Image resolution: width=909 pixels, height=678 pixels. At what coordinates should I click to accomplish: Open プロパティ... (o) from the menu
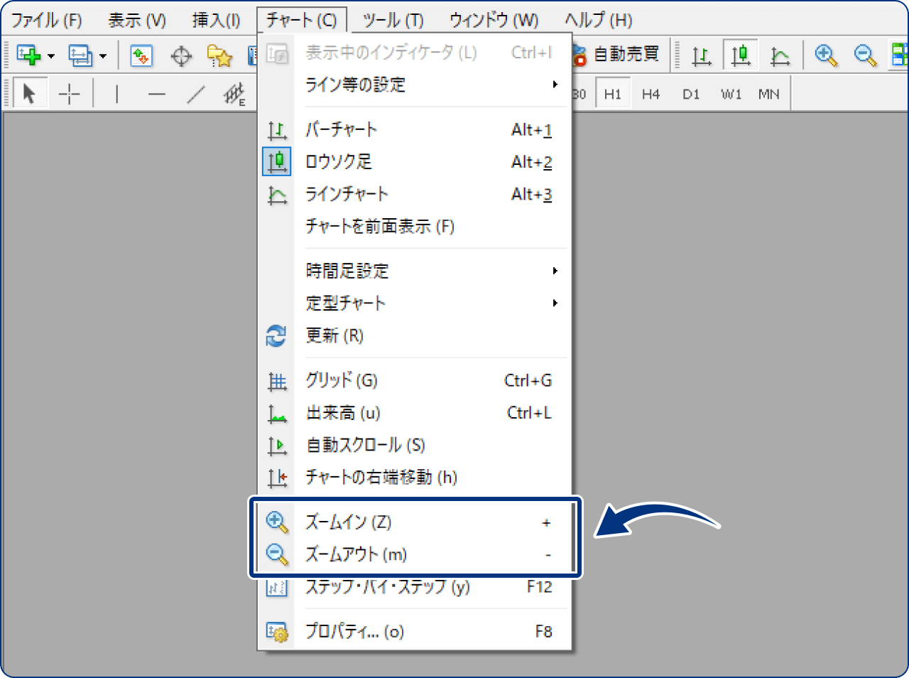415,631
